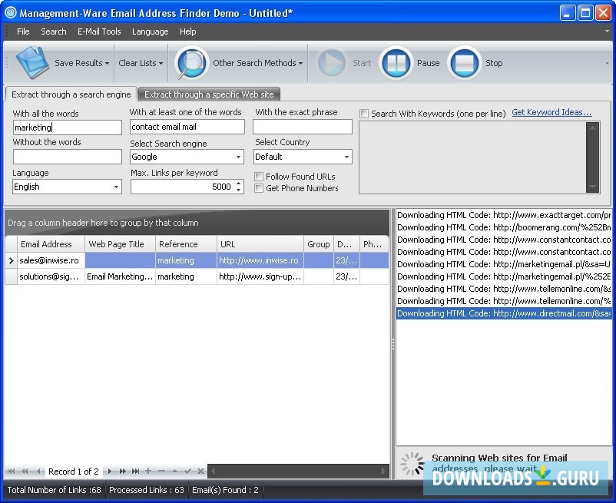
Task: Jump to last record in navigator
Action: point(135,471)
